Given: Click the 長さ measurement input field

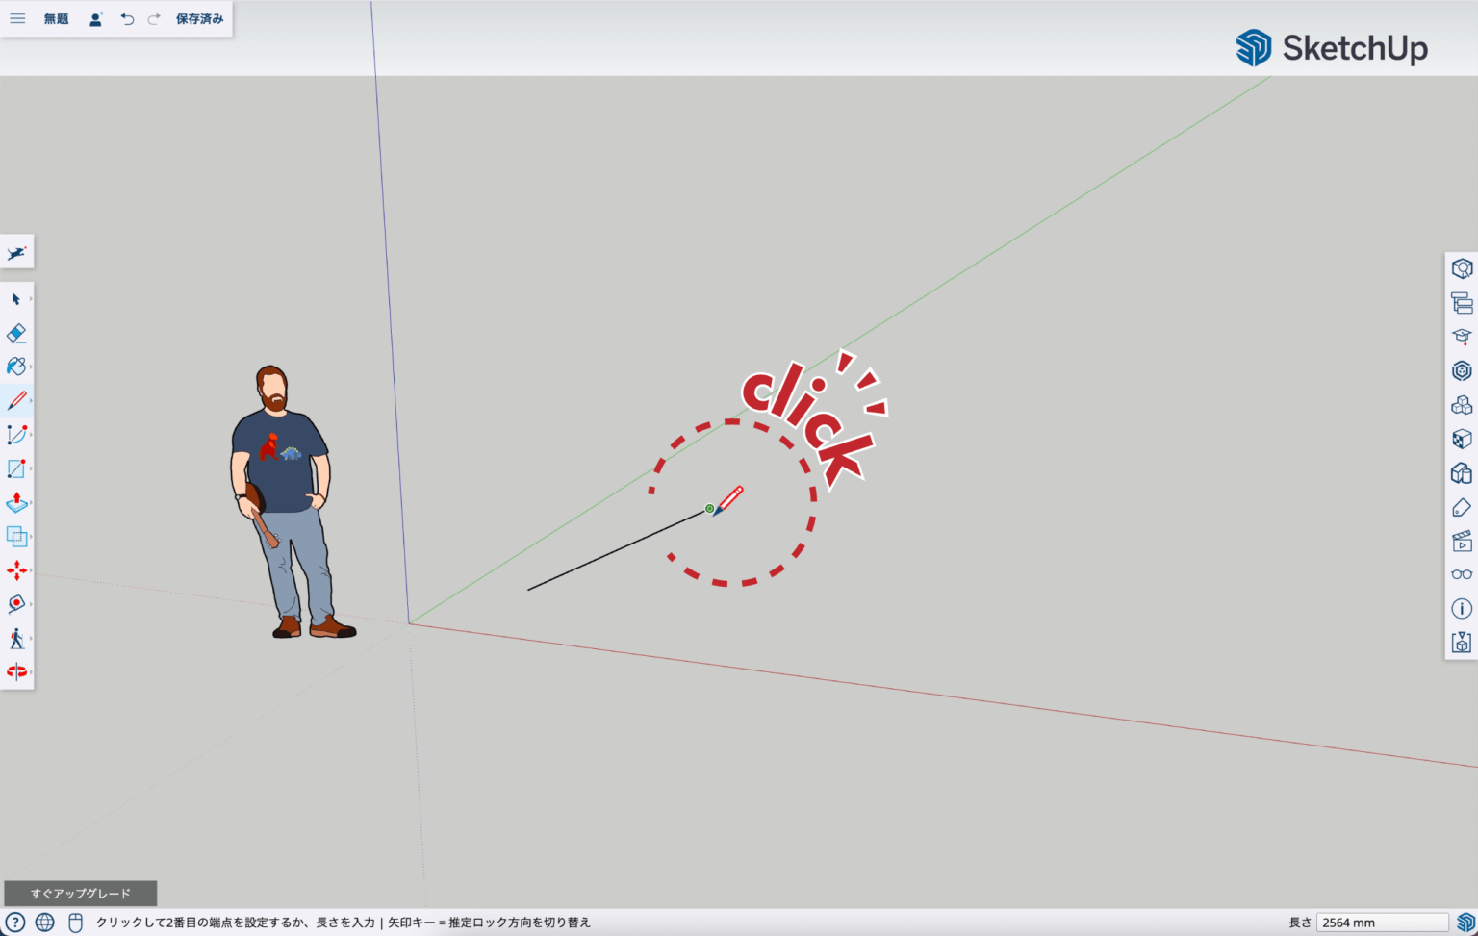Looking at the screenshot, I should (x=1382, y=923).
